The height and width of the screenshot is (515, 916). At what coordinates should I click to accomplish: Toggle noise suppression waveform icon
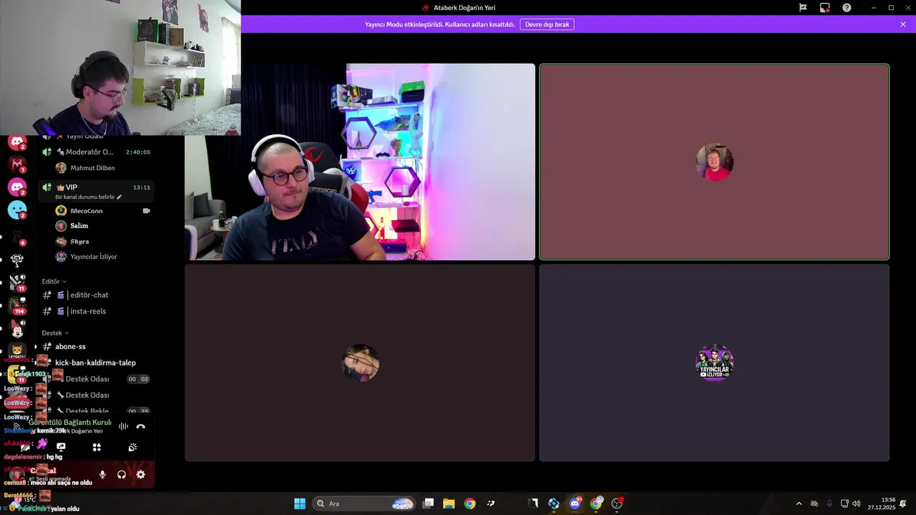(124, 426)
